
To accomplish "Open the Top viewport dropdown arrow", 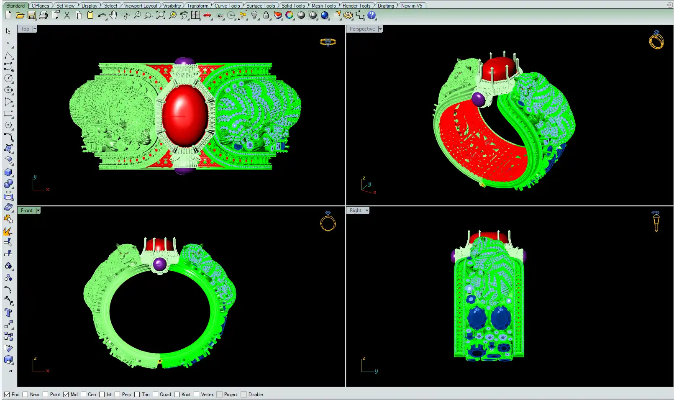I will 35,29.
